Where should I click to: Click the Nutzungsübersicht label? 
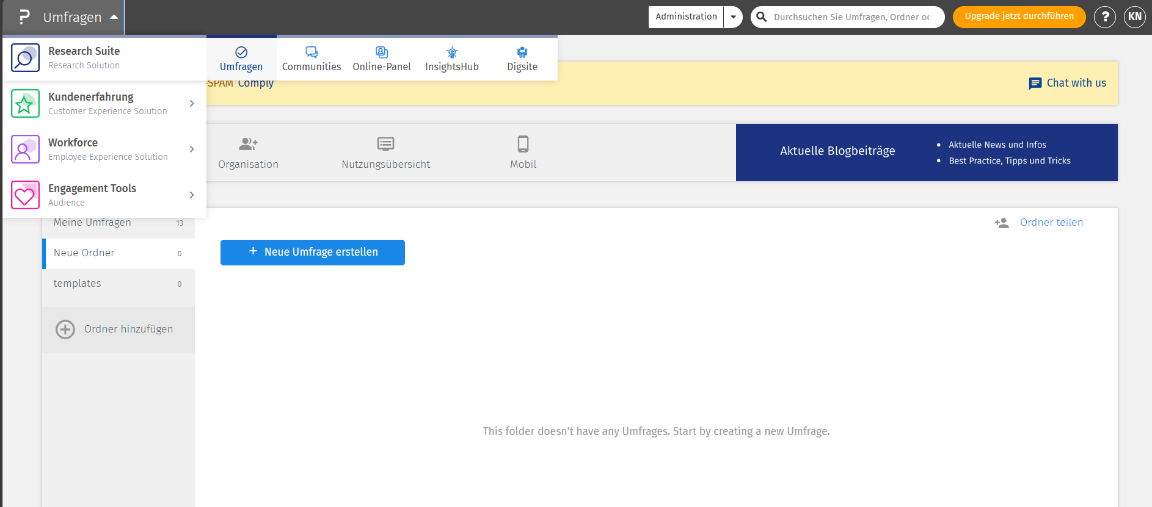coord(386,164)
